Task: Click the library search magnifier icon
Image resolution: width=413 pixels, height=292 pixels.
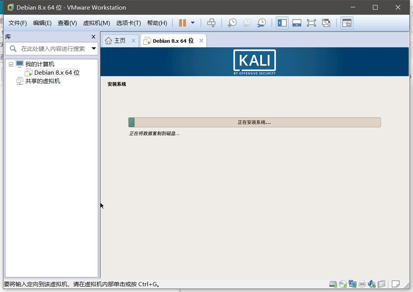Action: 13,48
